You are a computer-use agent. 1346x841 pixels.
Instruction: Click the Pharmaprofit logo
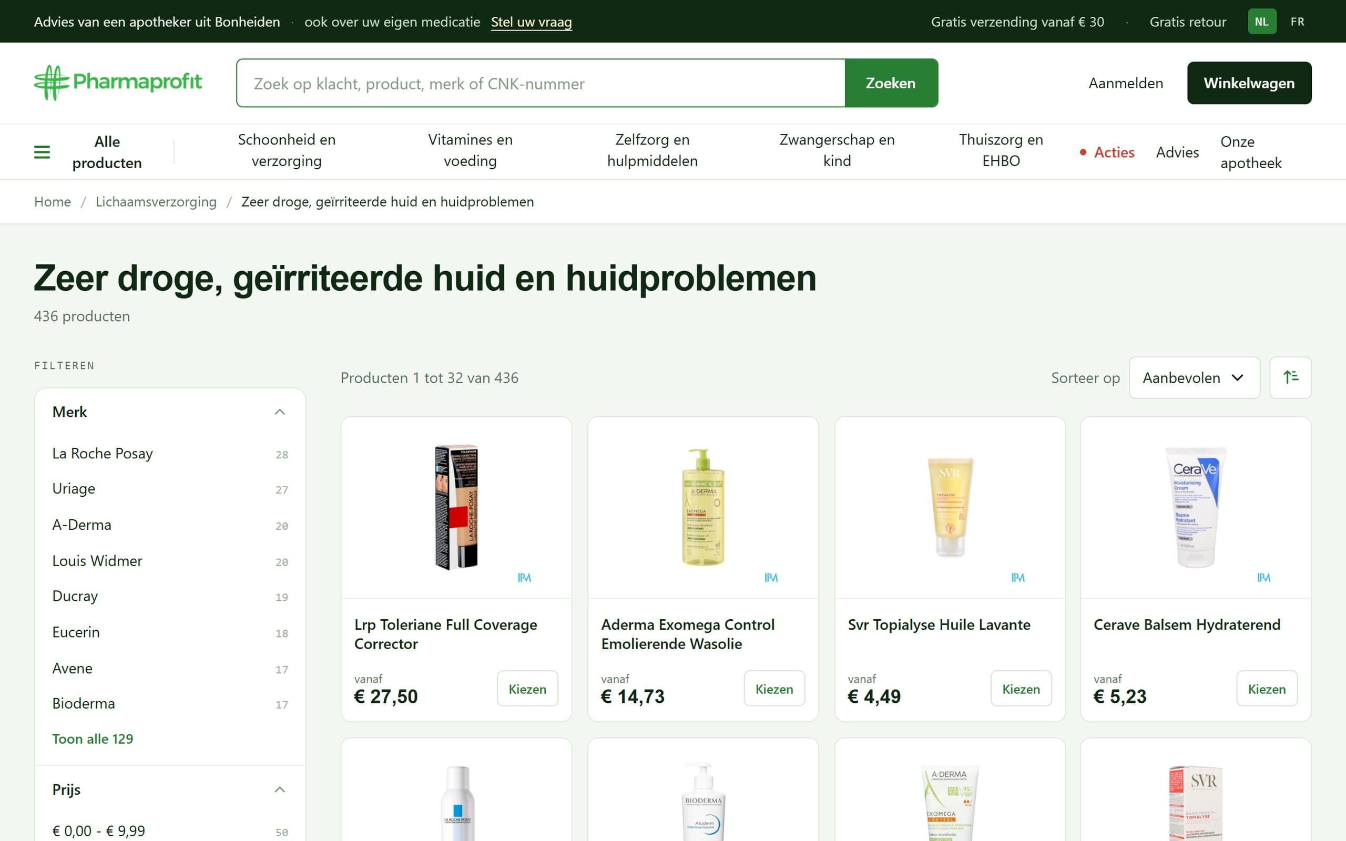point(118,83)
